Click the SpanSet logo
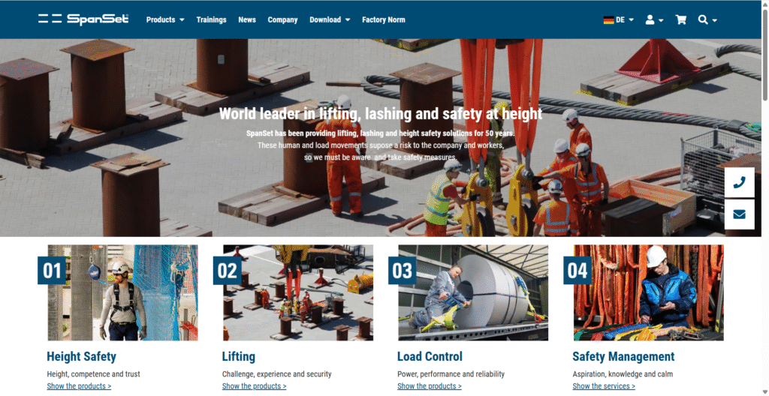 (83, 19)
